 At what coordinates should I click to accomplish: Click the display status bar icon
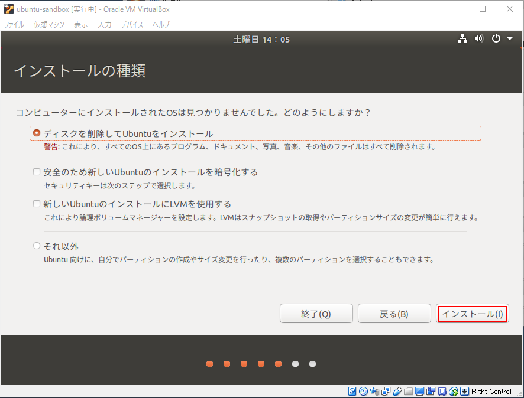[419, 391]
